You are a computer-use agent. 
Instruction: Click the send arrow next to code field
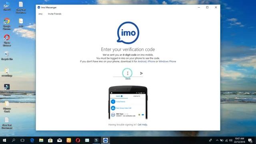pyautogui.click(x=141, y=73)
